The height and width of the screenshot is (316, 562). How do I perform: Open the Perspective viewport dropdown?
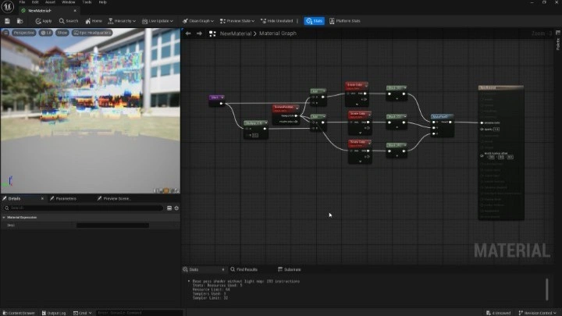click(23, 33)
